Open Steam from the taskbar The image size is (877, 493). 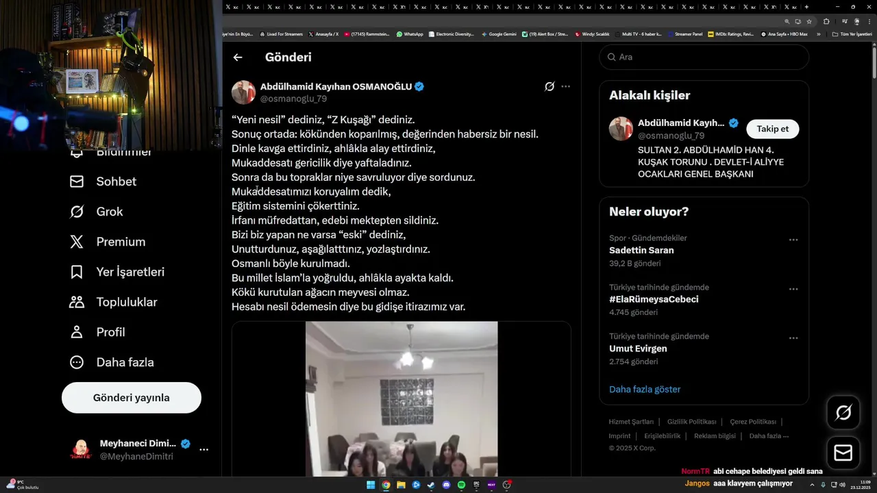tap(431, 485)
